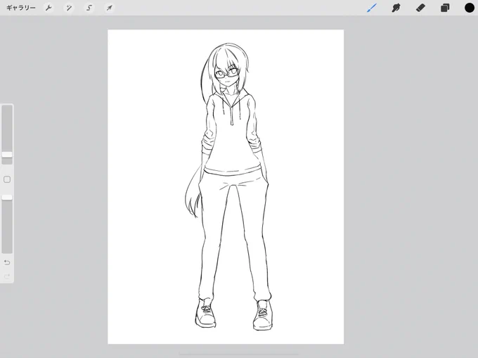Select the Eraser tool
This screenshot has height=358, width=478.
pos(420,8)
